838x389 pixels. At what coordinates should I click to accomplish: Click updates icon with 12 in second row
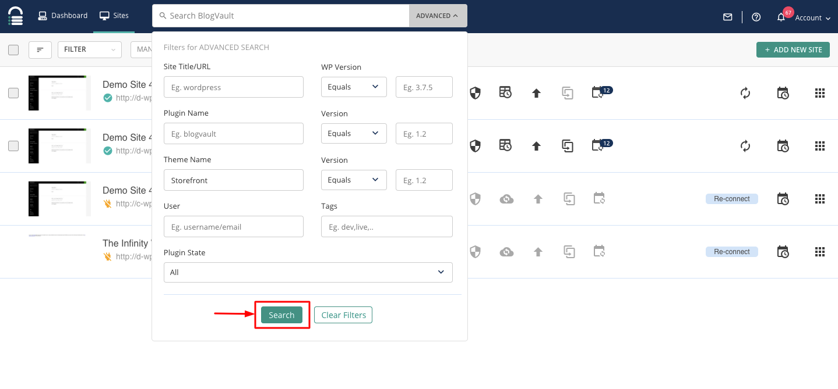click(x=601, y=145)
